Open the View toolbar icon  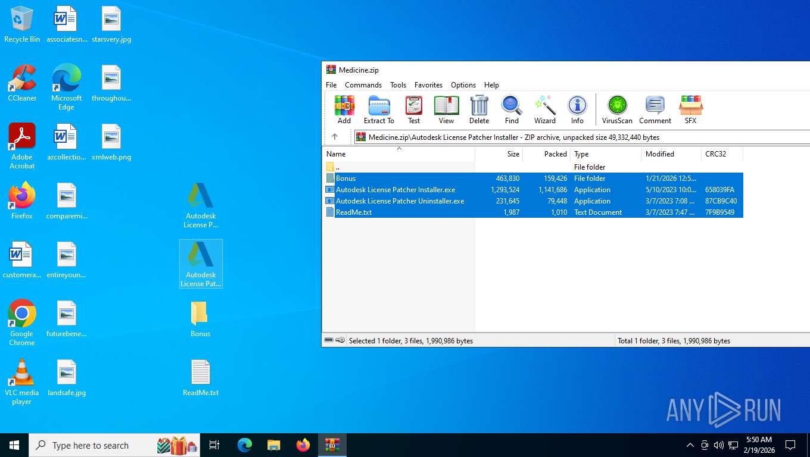pyautogui.click(x=446, y=110)
